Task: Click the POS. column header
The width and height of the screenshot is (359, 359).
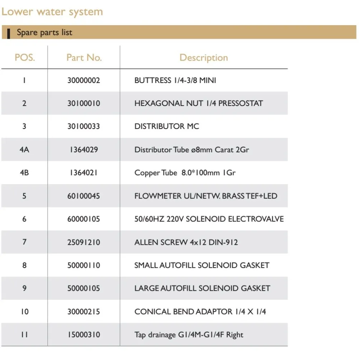Action: coord(24,57)
